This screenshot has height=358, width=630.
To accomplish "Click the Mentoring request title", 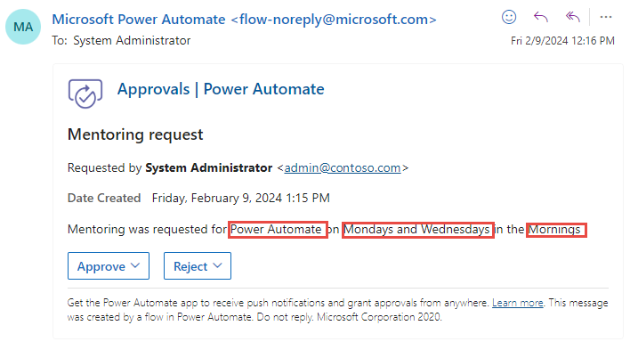I will pos(135,134).
